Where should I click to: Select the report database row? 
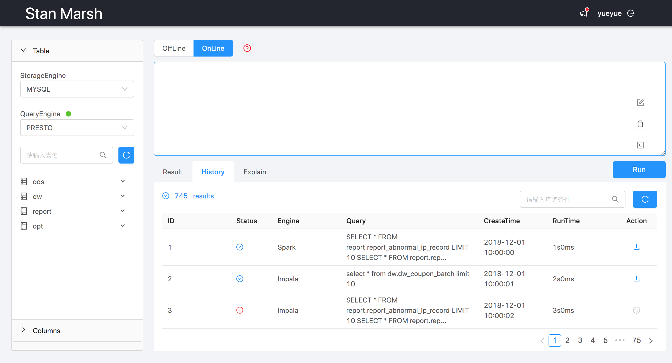(x=73, y=211)
